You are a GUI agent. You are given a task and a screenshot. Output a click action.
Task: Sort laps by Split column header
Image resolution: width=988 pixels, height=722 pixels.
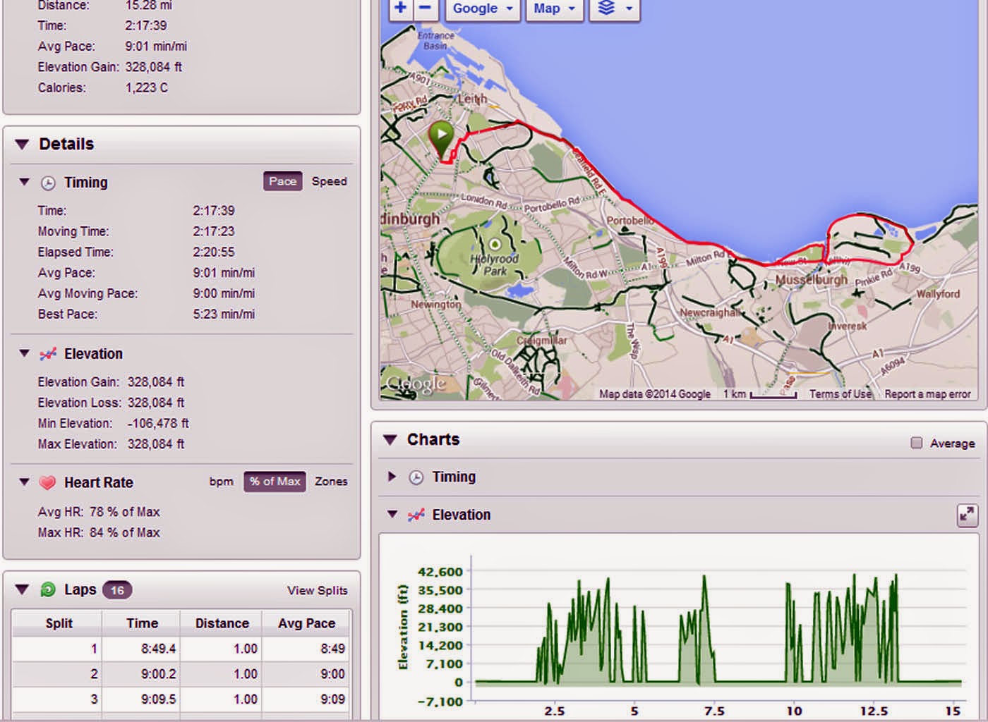(x=57, y=623)
